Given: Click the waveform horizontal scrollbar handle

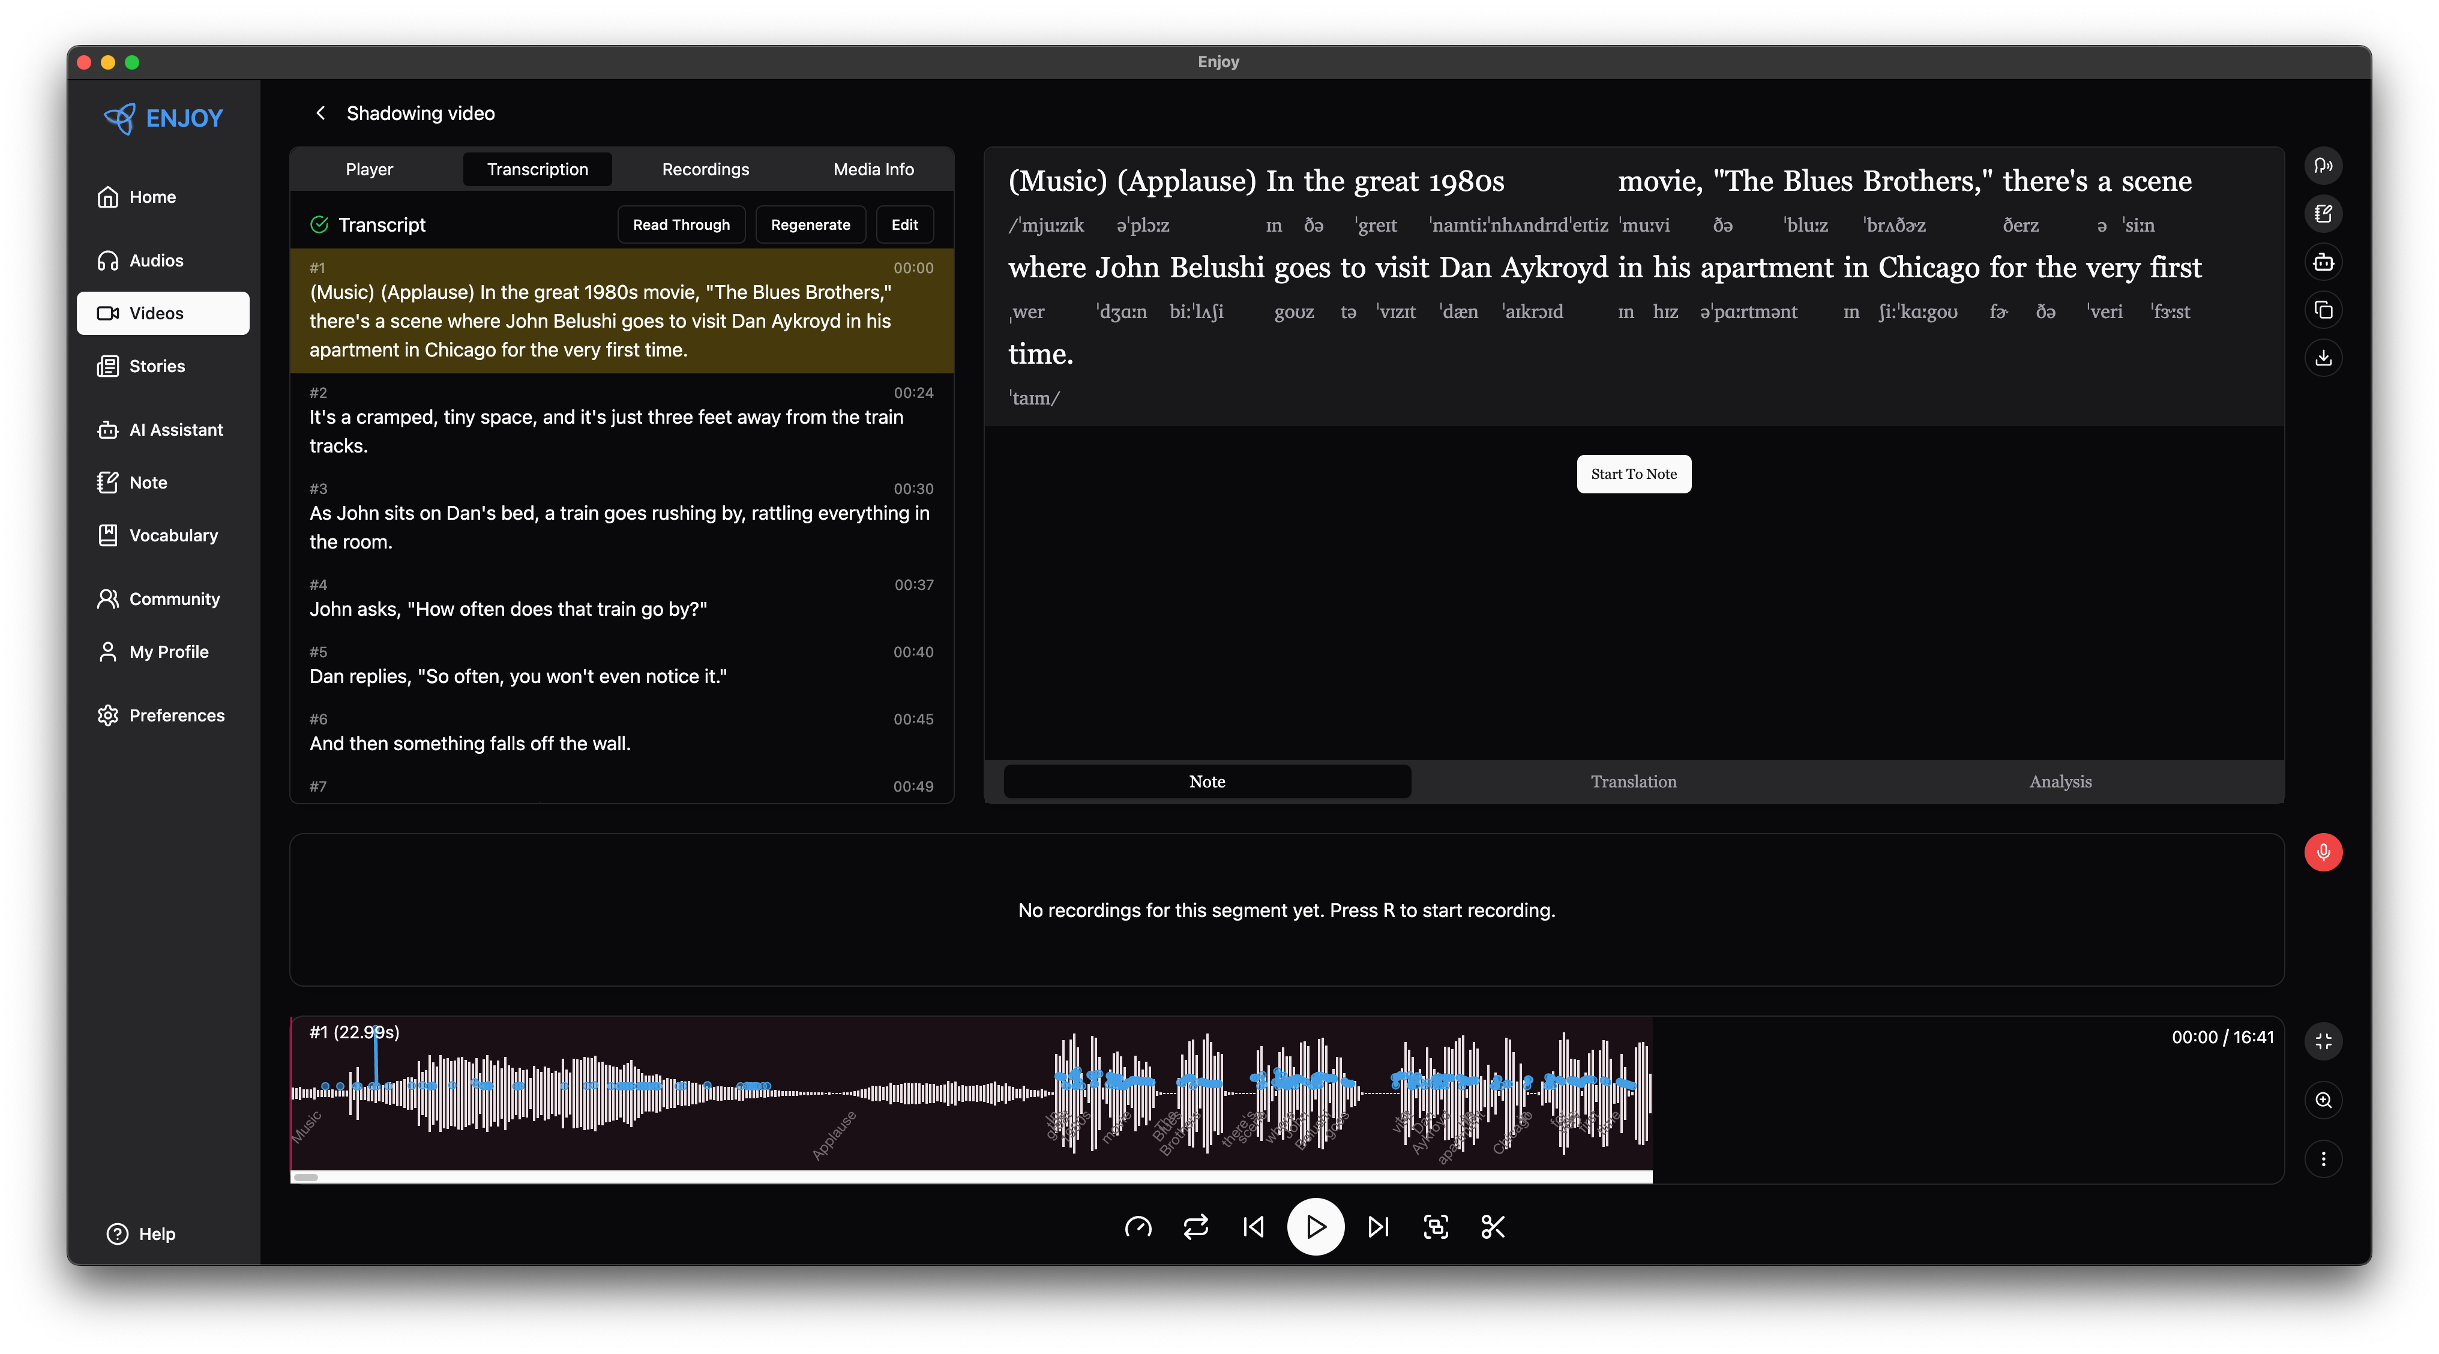Looking at the screenshot, I should point(306,1177).
